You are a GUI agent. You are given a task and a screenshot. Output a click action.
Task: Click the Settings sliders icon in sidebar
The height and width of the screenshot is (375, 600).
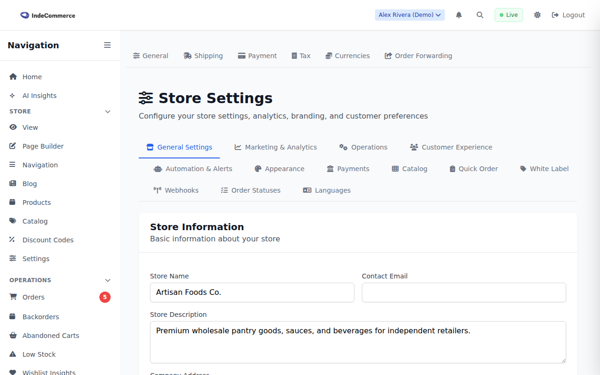click(x=13, y=259)
